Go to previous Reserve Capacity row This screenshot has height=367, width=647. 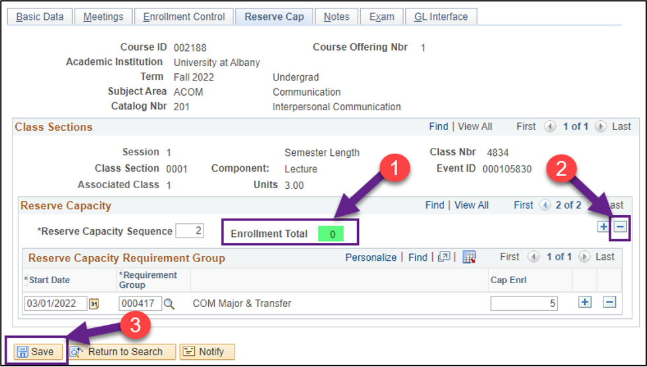click(545, 205)
